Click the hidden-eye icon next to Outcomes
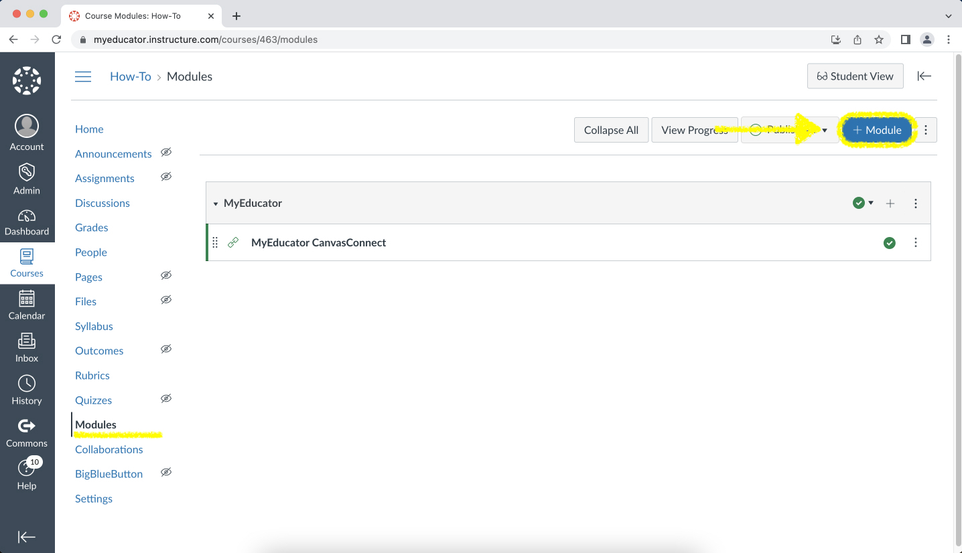Image resolution: width=962 pixels, height=553 pixels. pos(166,349)
